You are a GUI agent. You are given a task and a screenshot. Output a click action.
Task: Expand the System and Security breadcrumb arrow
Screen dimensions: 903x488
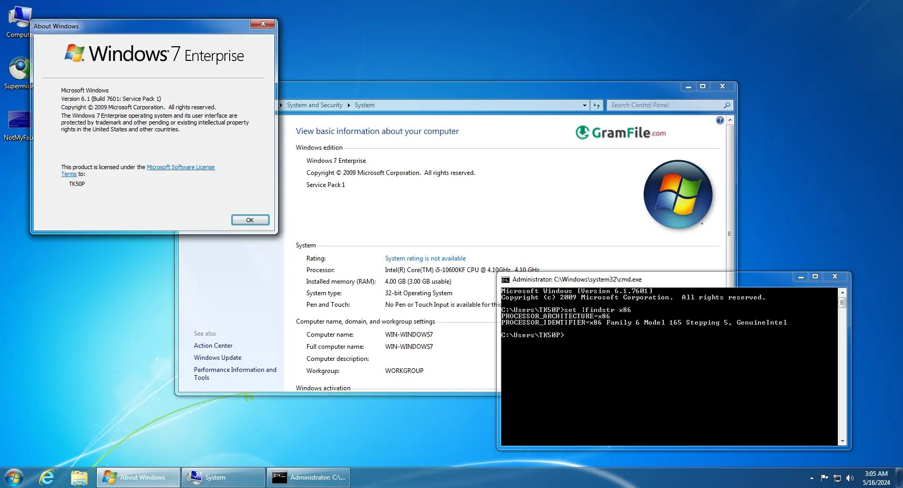click(x=348, y=105)
